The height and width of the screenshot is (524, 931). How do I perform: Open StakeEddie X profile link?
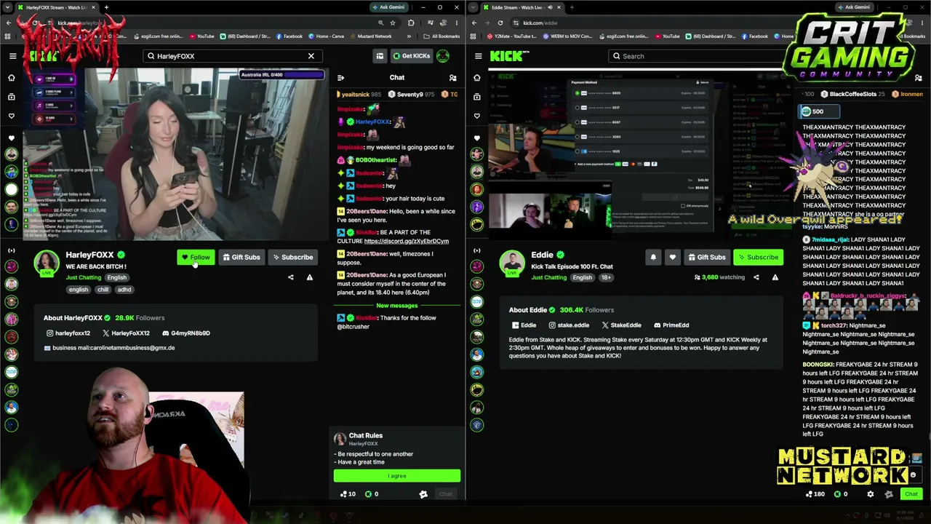622,325
